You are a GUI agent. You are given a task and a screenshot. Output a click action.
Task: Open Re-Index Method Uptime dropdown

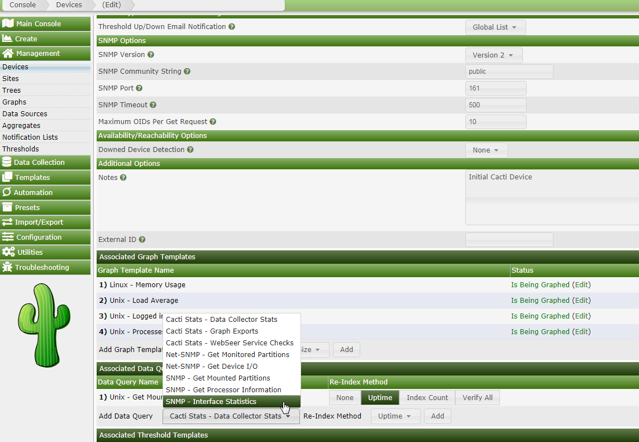pyautogui.click(x=395, y=416)
